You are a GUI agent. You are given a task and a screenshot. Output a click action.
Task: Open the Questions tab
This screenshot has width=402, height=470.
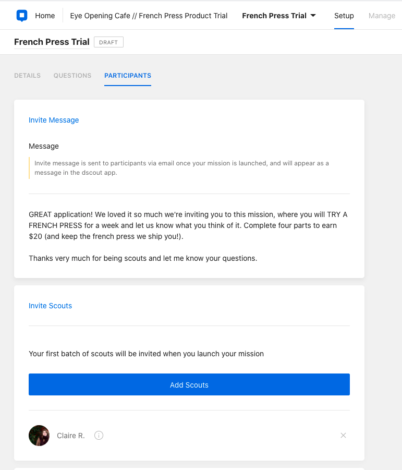tap(72, 76)
